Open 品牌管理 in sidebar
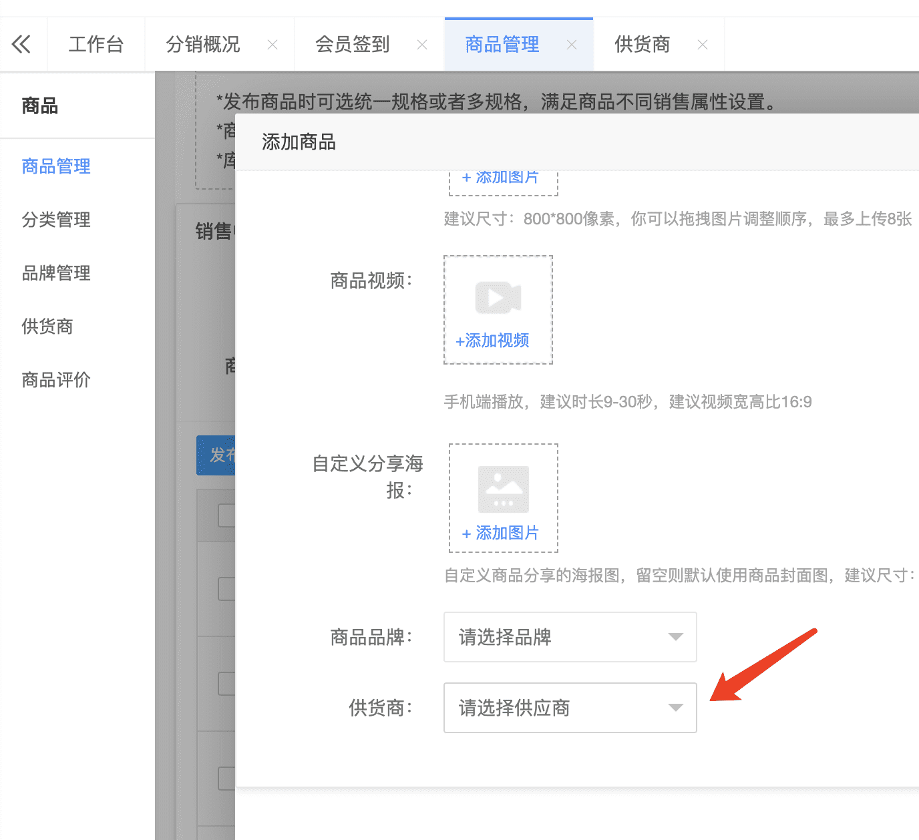919x840 pixels. click(x=56, y=273)
